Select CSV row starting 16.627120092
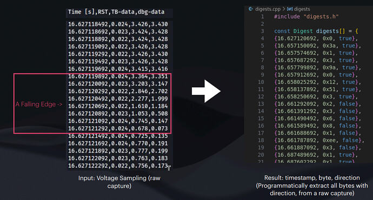The width and height of the screenshot is (373, 200). (x=118, y=84)
